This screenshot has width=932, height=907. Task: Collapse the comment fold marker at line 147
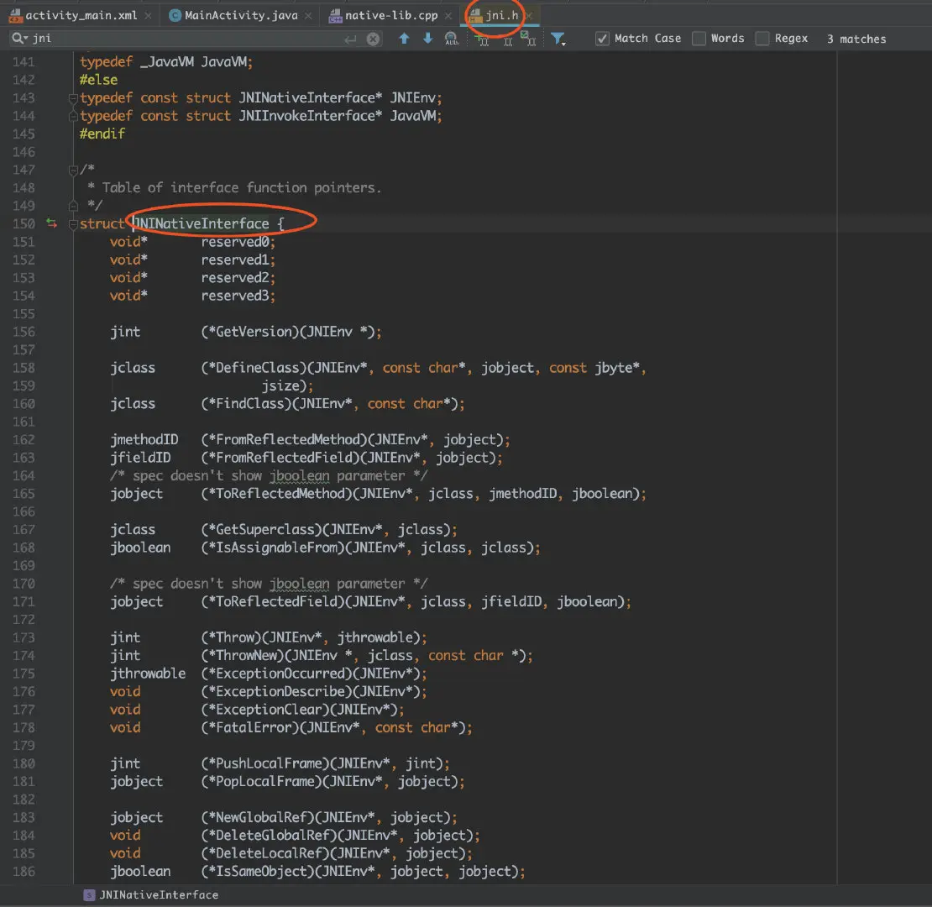click(x=74, y=170)
